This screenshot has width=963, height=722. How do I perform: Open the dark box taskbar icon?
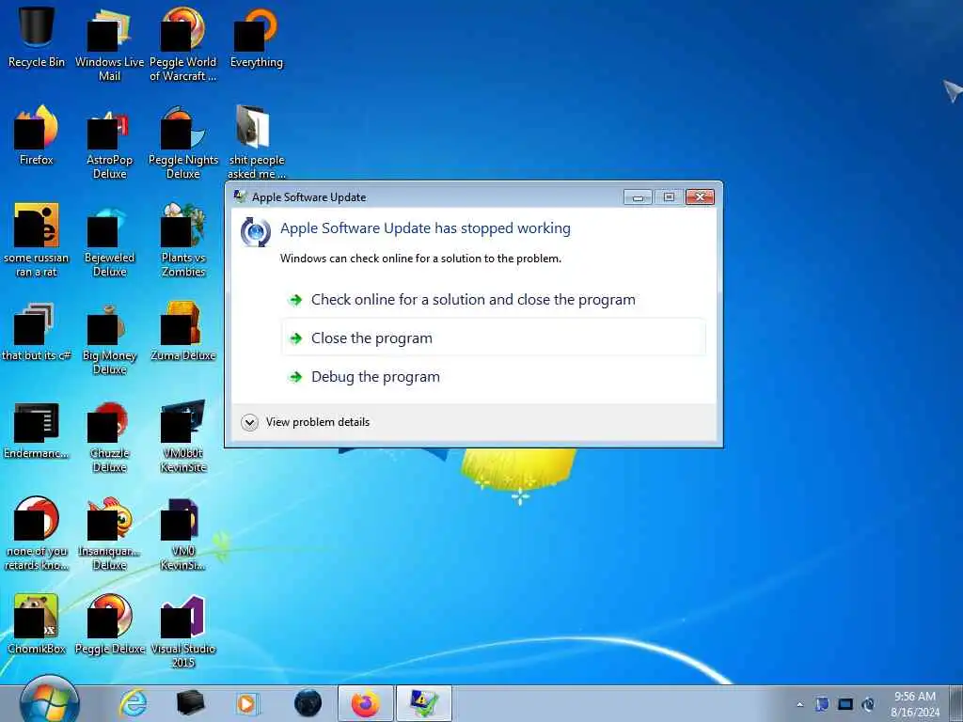pos(190,703)
